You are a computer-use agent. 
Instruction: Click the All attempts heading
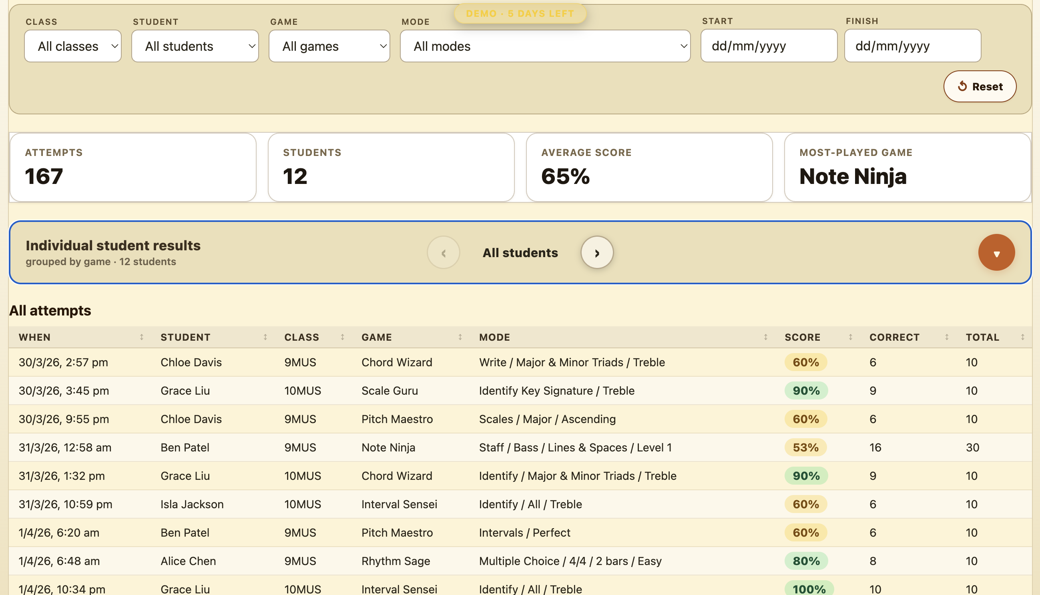pos(50,311)
